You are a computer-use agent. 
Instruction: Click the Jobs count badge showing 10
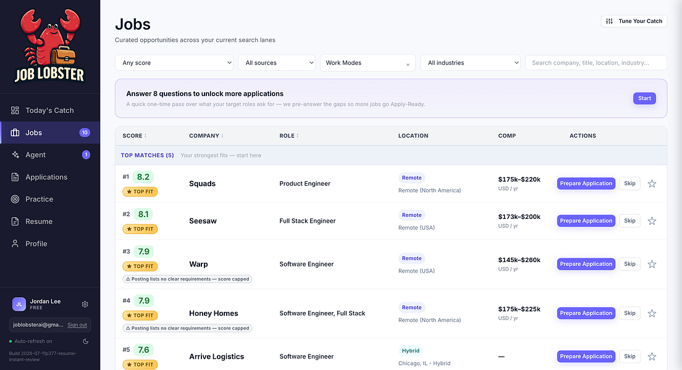85,133
